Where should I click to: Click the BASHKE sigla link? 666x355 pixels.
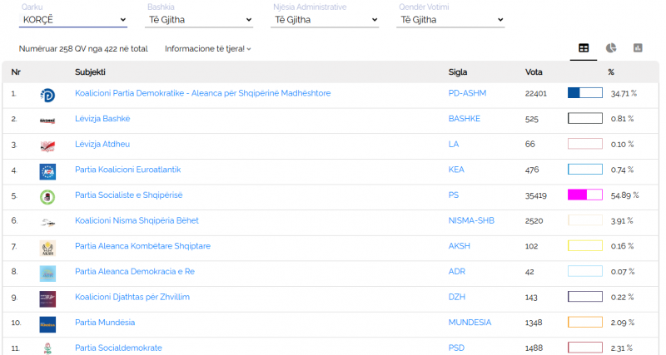click(x=465, y=119)
